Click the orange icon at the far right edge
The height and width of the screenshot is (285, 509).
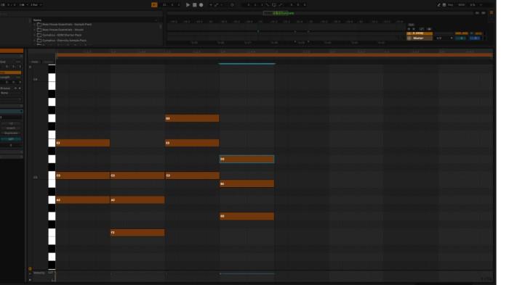[x=492, y=12]
